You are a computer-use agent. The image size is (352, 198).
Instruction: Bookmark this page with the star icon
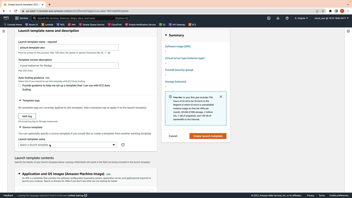(x=323, y=11)
